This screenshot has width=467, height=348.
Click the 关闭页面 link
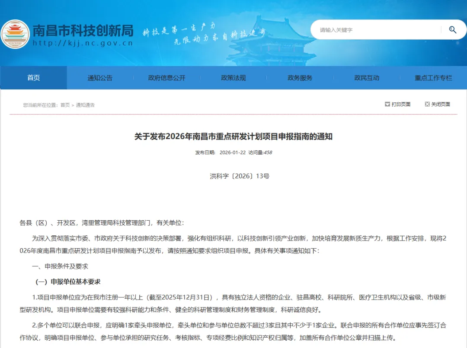(441, 104)
